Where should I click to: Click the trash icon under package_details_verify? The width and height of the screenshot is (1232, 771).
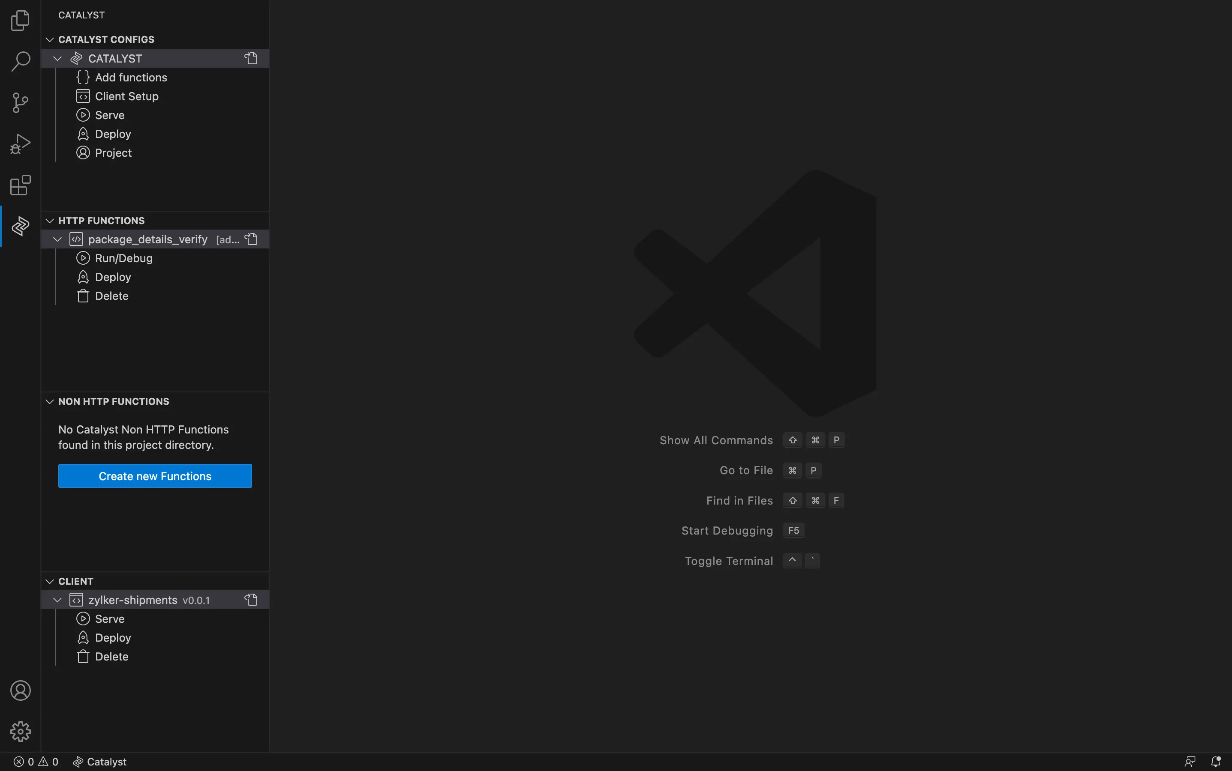(83, 296)
